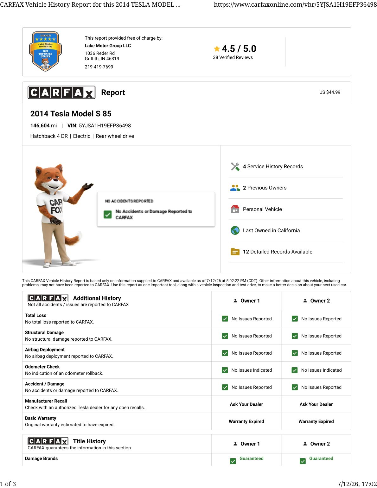This screenshot has height=488, width=377.
Task: Click the Title History CARFAX logo
Action: (x=48, y=441)
